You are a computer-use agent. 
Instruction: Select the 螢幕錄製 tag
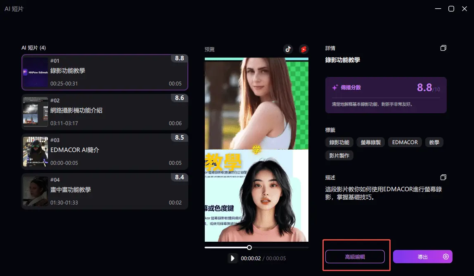(x=370, y=142)
